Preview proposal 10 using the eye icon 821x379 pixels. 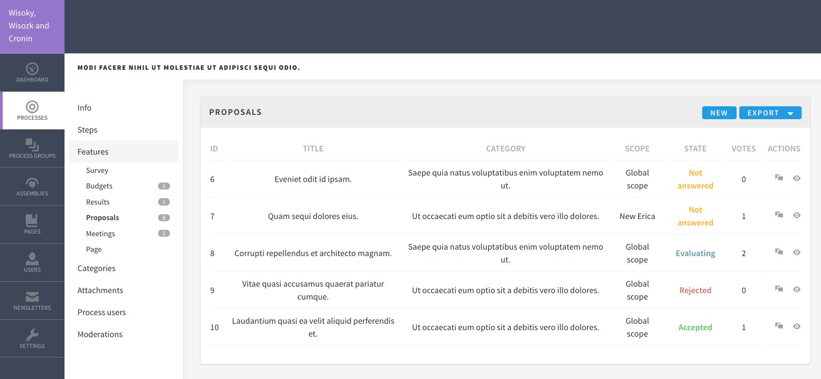pyautogui.click(x=796, y=326)
